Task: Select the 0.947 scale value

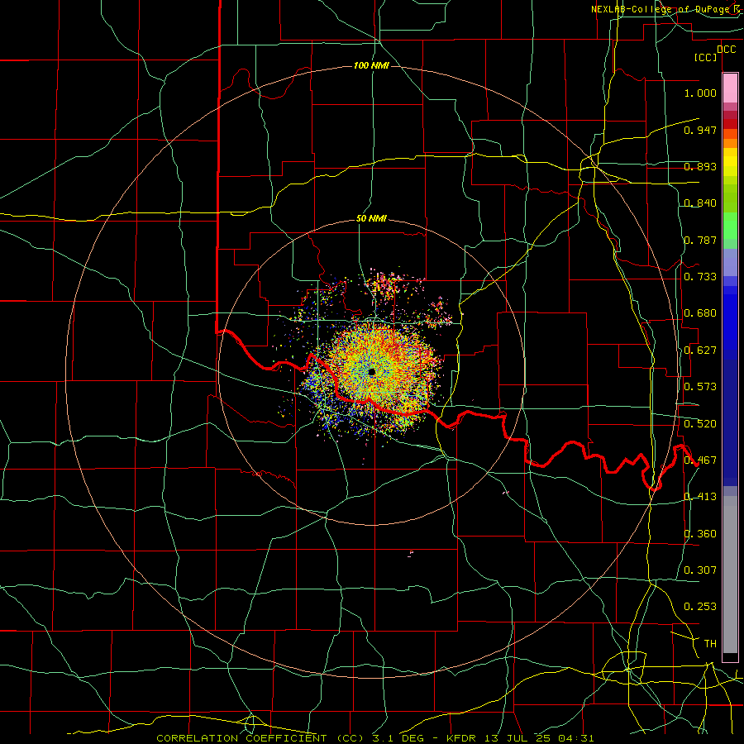Action: pyautogui.click(x=700, y=130)
